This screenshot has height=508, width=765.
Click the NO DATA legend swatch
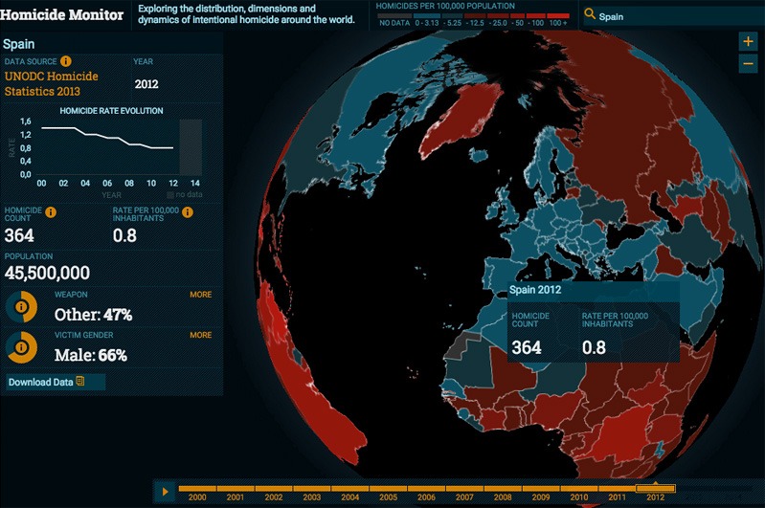394,16
